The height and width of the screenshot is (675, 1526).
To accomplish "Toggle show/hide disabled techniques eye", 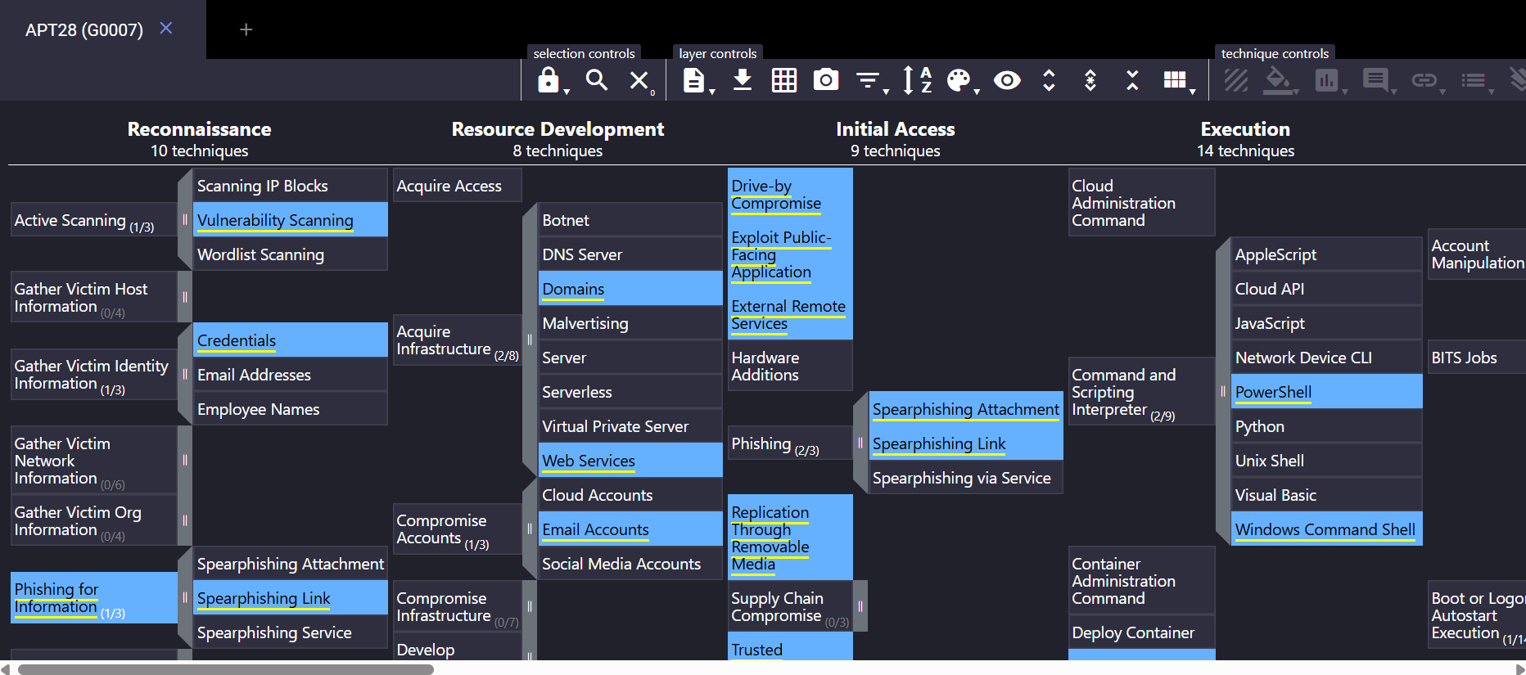I will coord(1007,80).
